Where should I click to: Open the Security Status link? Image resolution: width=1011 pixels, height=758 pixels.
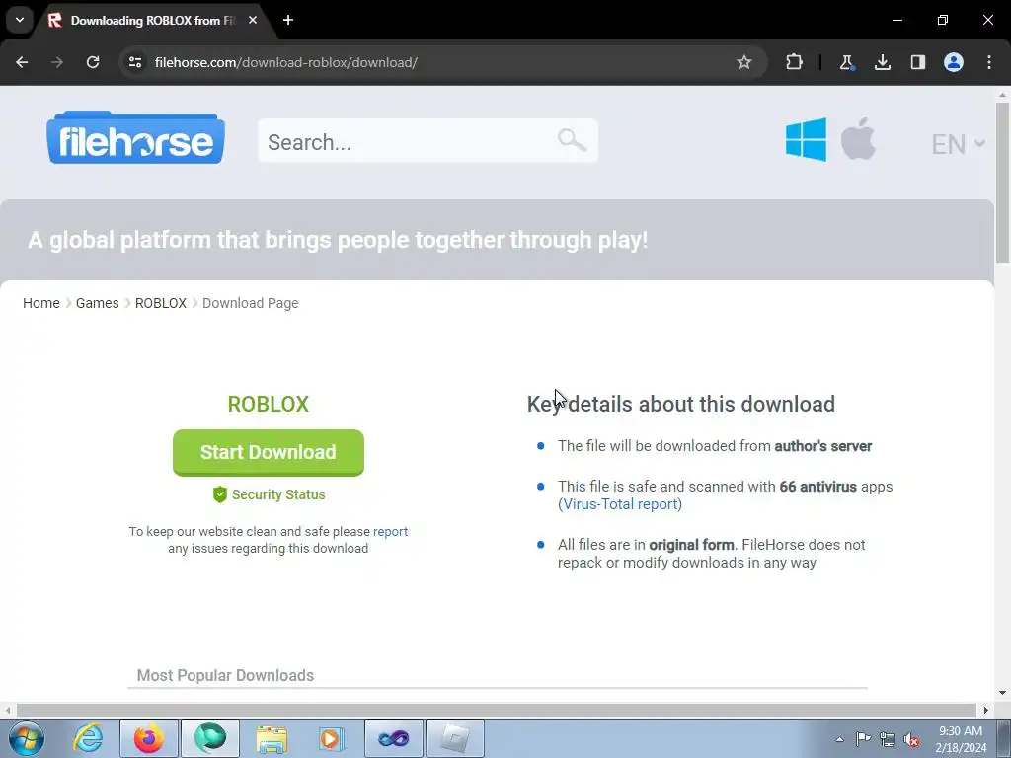[x=278, y=494]
